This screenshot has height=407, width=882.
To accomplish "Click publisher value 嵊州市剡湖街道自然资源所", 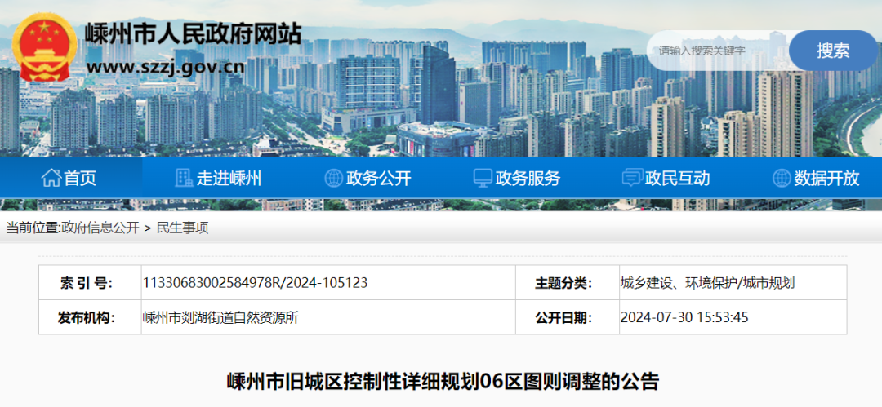I will (x=220, y=317).
